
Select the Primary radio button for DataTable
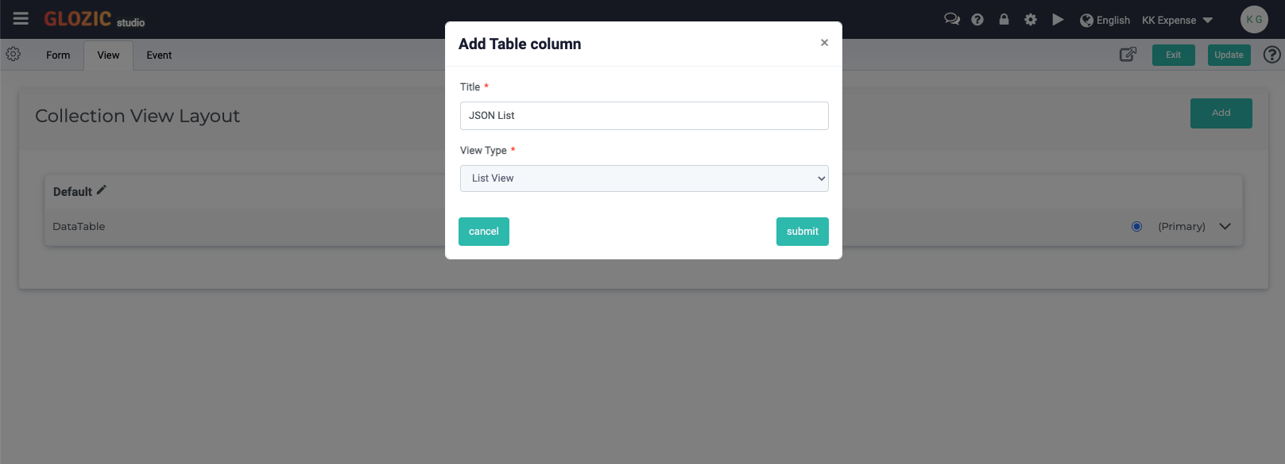(x=1136, y=227)
